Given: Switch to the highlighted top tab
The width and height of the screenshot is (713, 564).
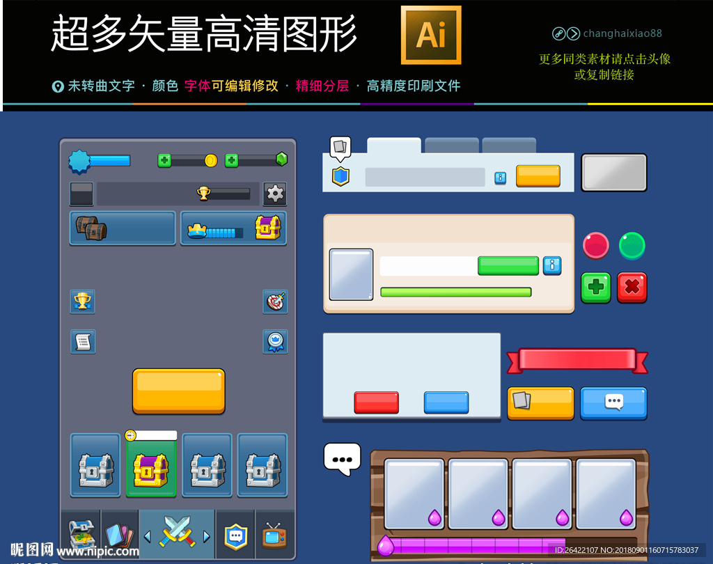Looking at the screenshot, I should (393, 144).
